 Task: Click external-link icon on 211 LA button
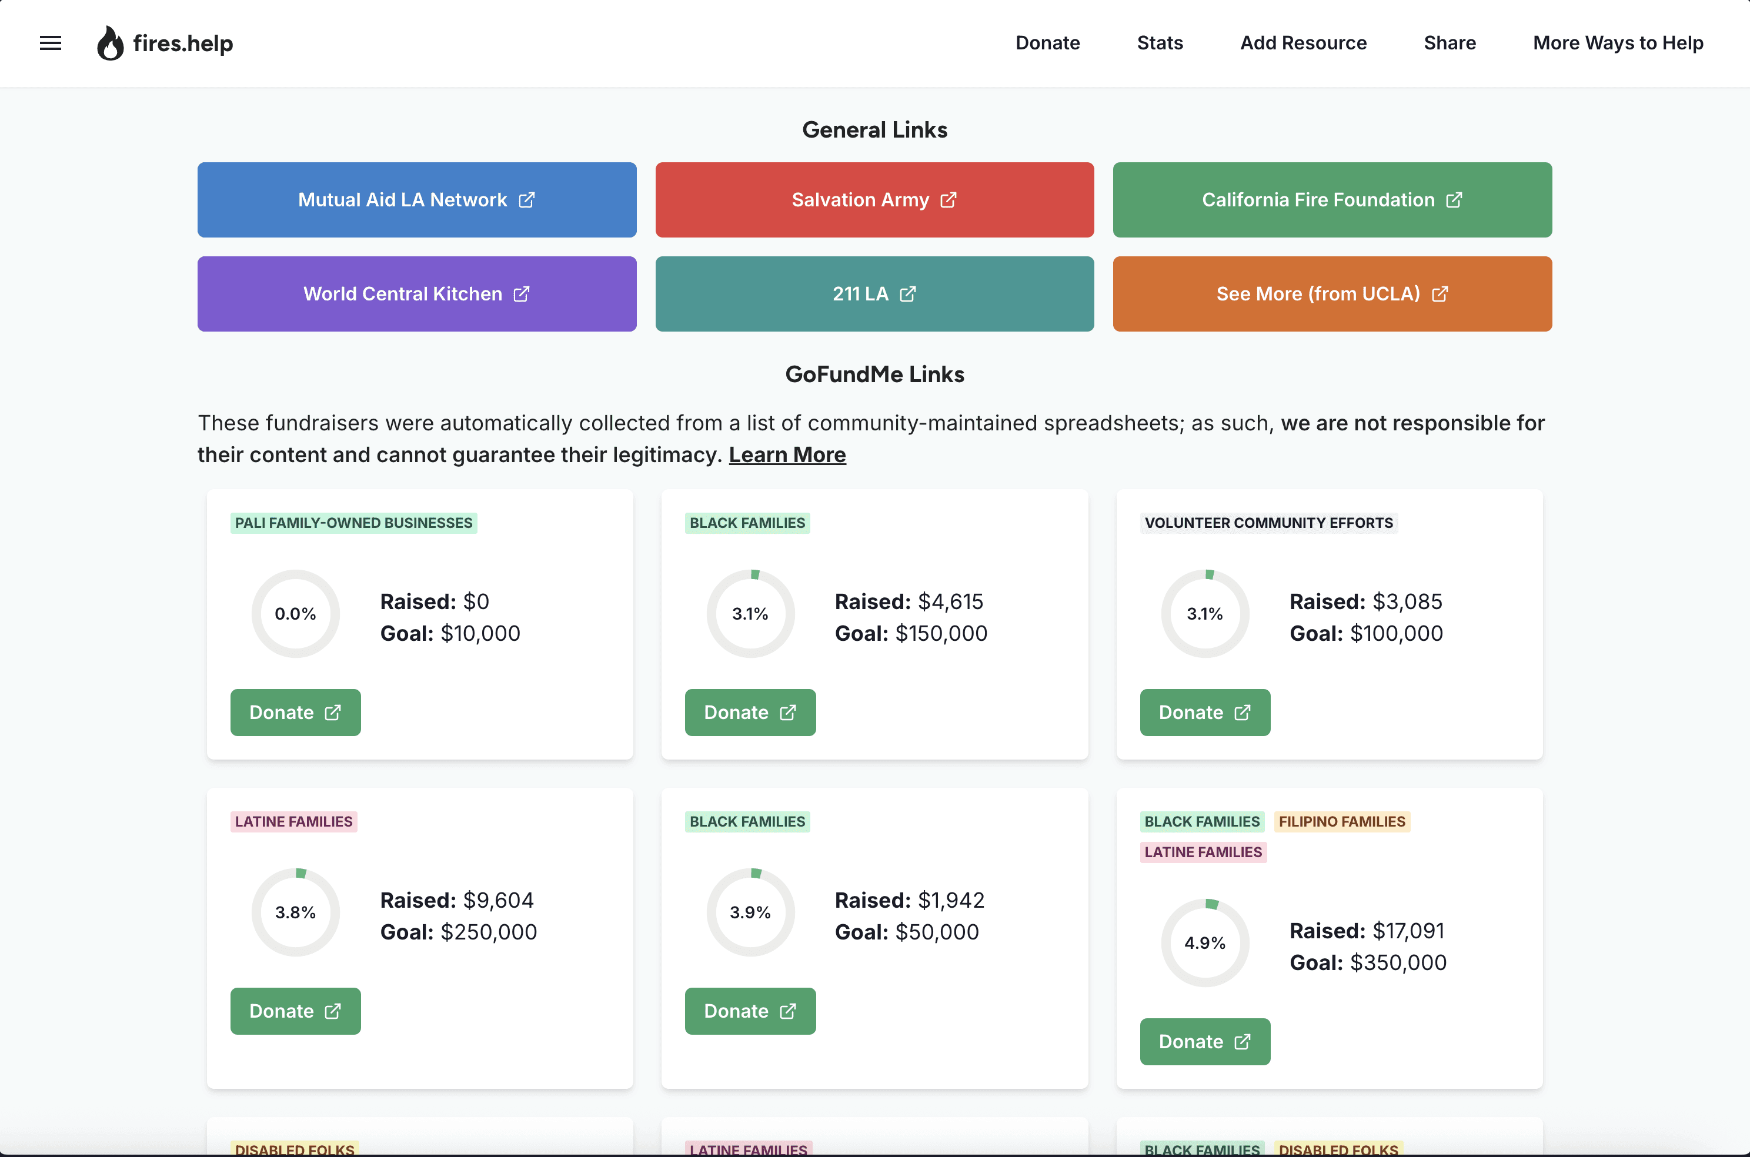[x=908, y=294]
